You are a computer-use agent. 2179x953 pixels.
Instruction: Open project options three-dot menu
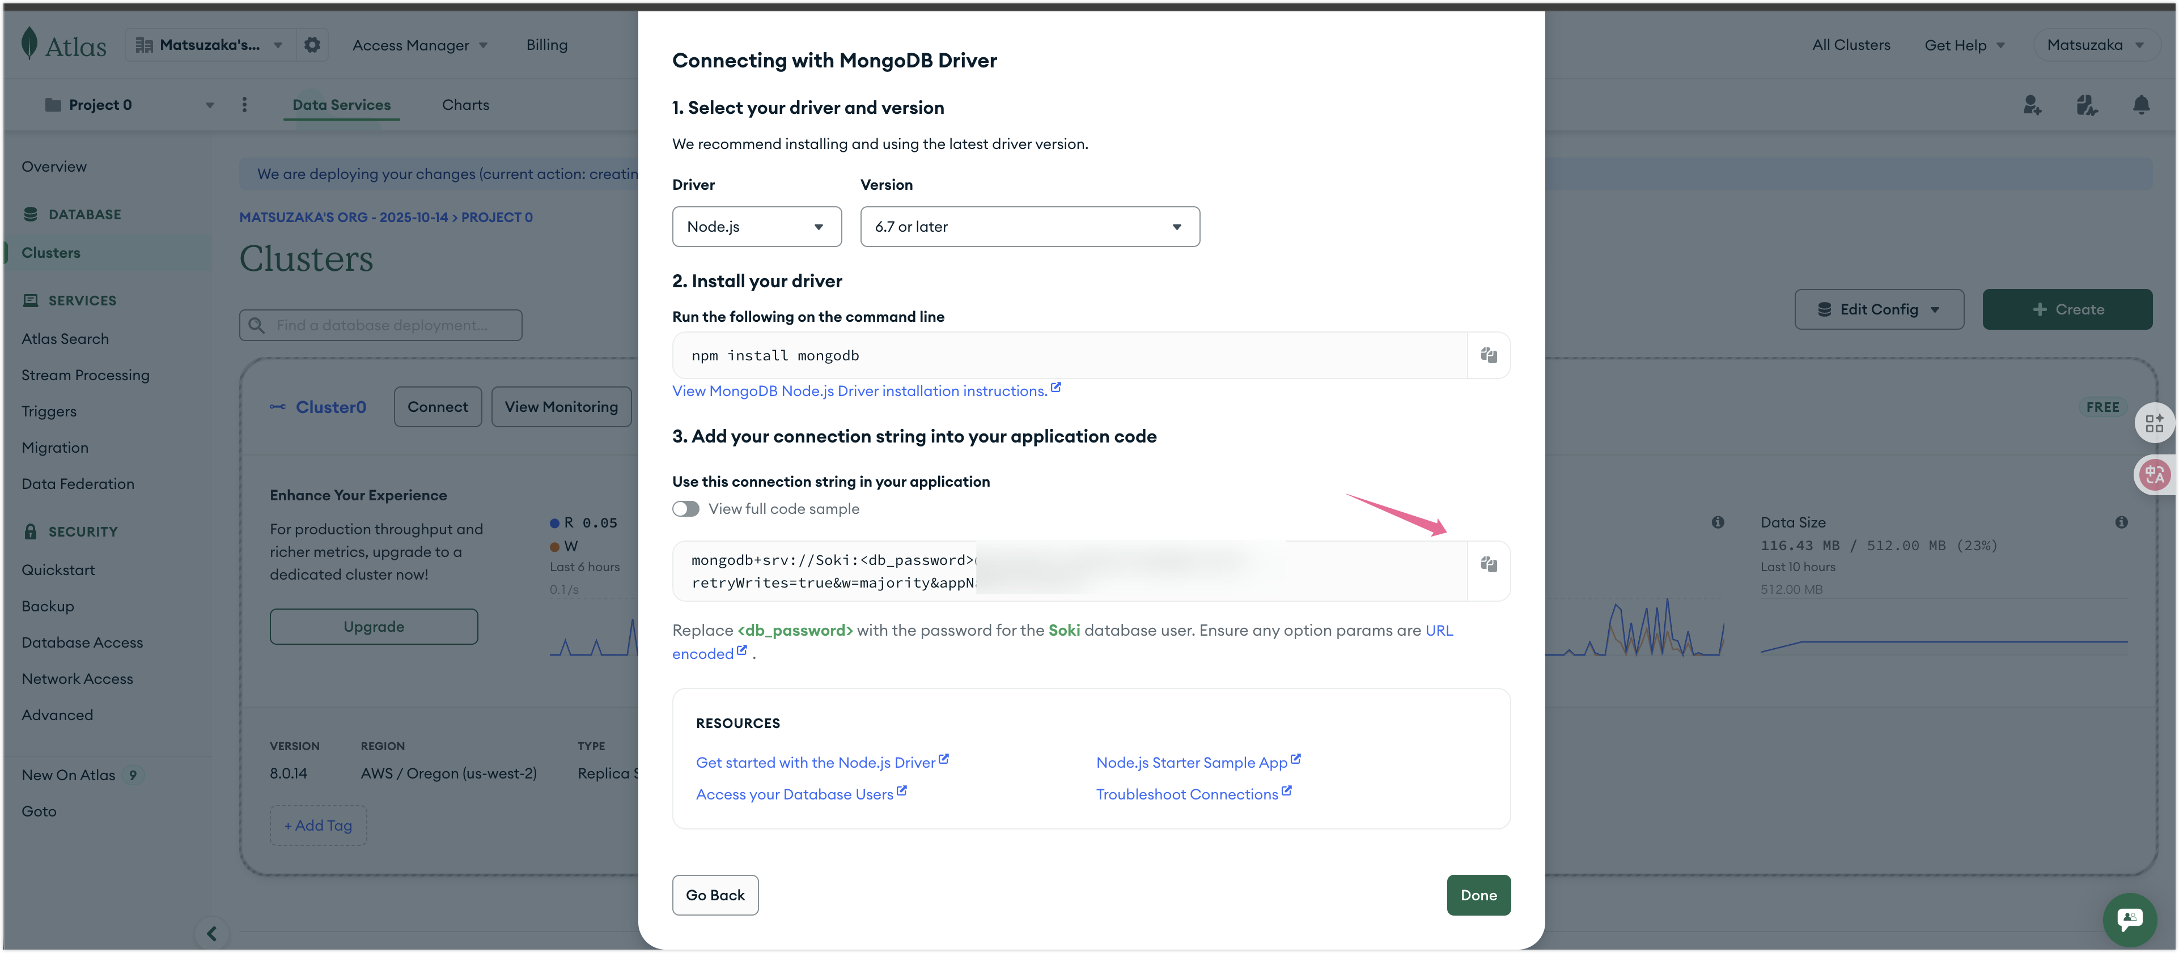point(244,105)
